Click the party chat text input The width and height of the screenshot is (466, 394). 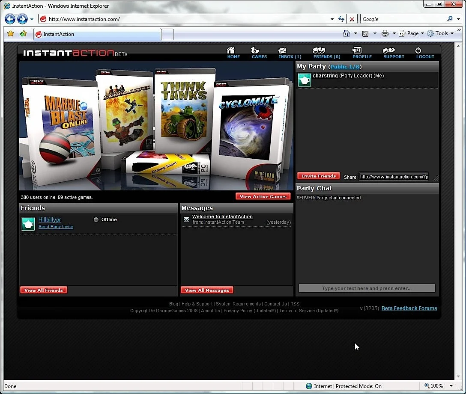click(x=367, y=288)
